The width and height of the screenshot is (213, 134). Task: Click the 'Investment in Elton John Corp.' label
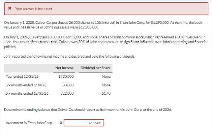(x=29, y=123)
